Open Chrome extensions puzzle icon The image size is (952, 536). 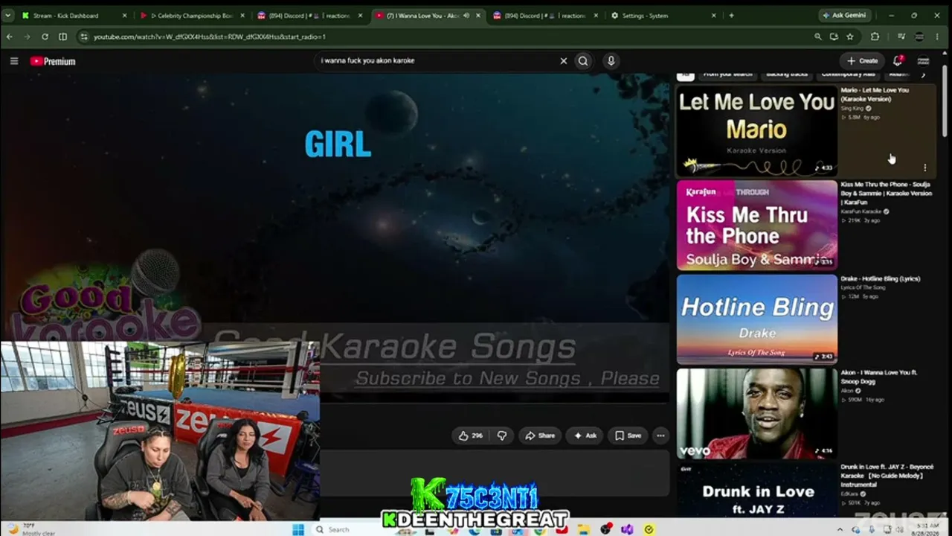(875, 36)
